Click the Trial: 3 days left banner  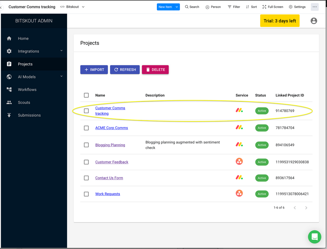click(x=280, y=21)
